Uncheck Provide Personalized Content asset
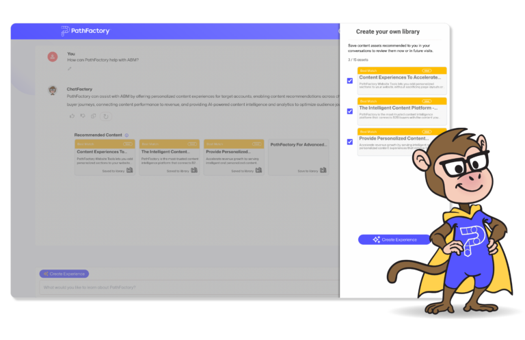 pos(350,142)
